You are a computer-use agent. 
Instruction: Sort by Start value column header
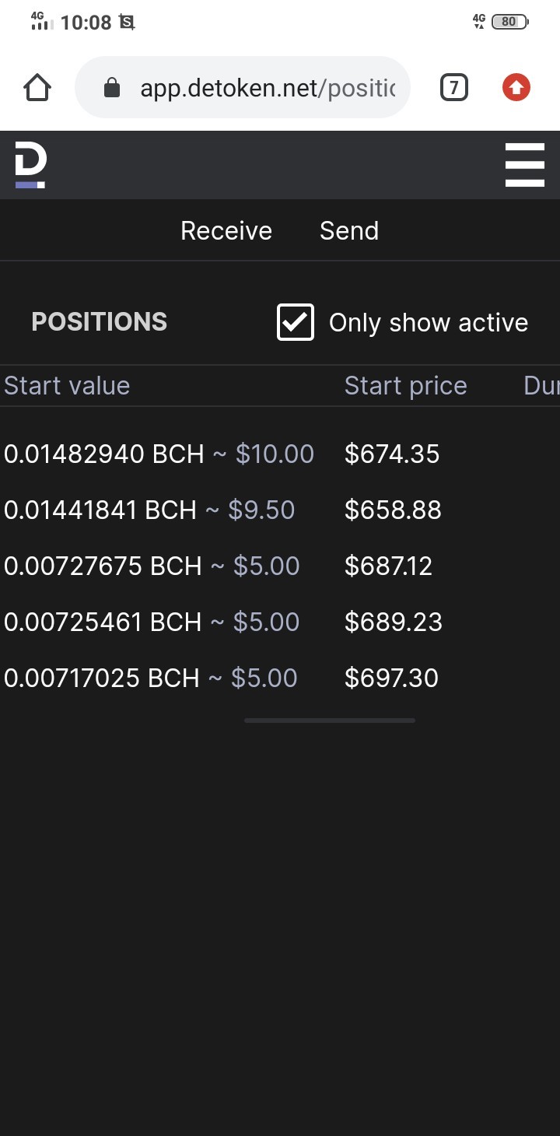point(67,385)
